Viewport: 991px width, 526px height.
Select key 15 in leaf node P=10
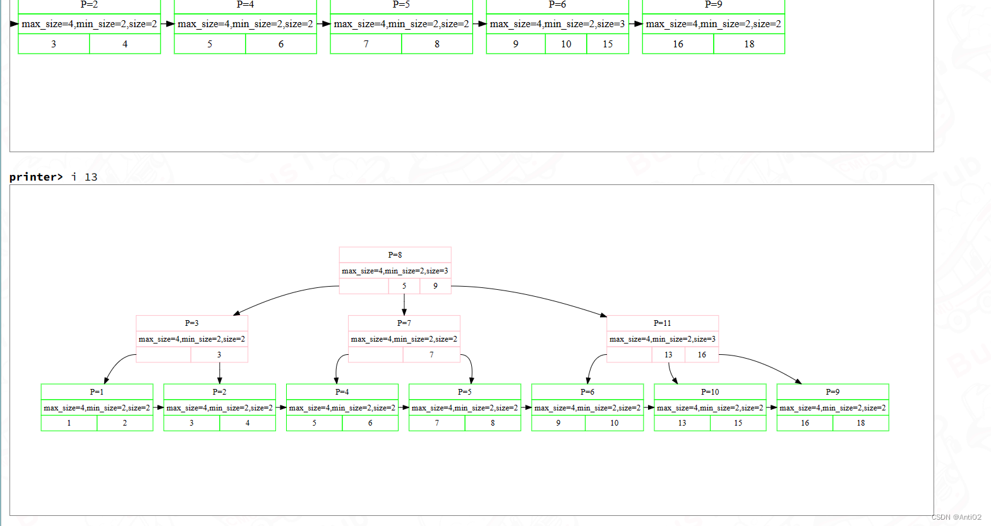point(738,423)
